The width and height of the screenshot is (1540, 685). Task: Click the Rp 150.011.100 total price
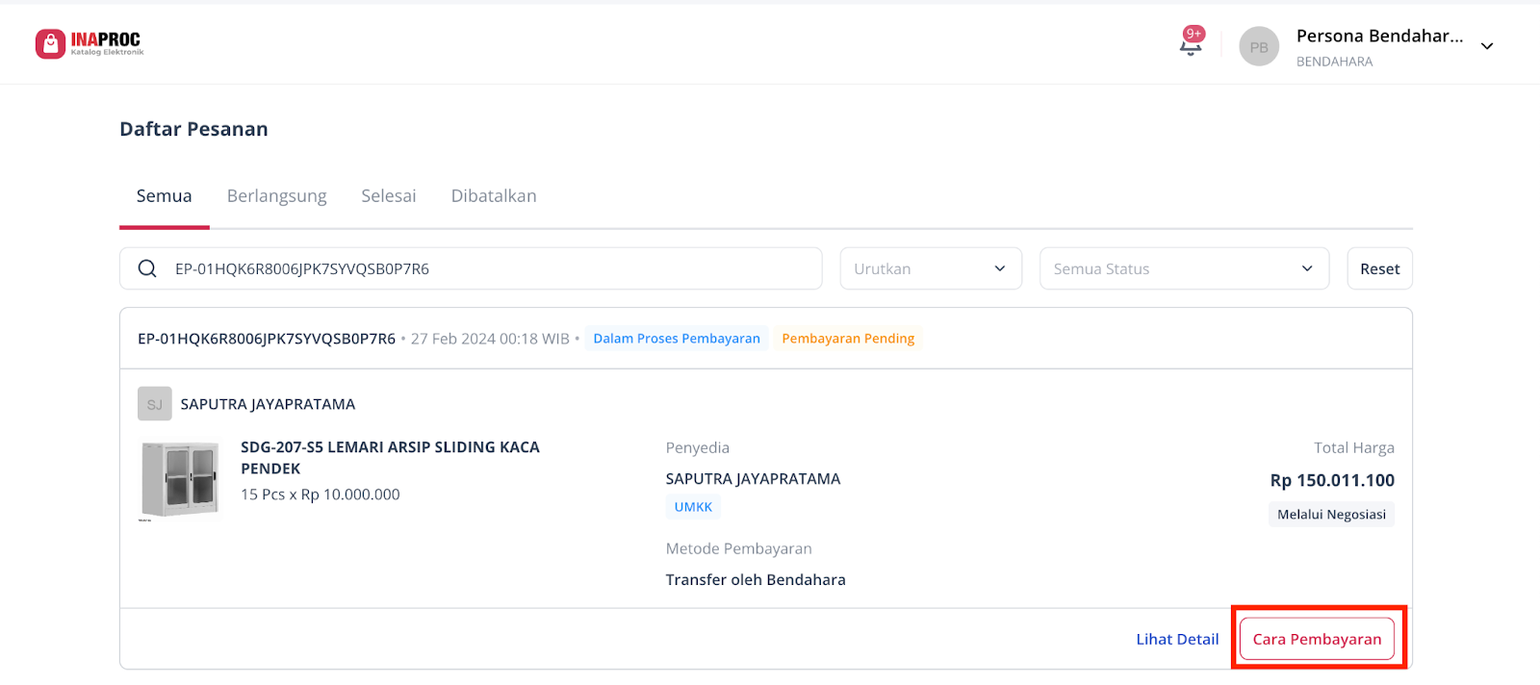point(1332,480)
